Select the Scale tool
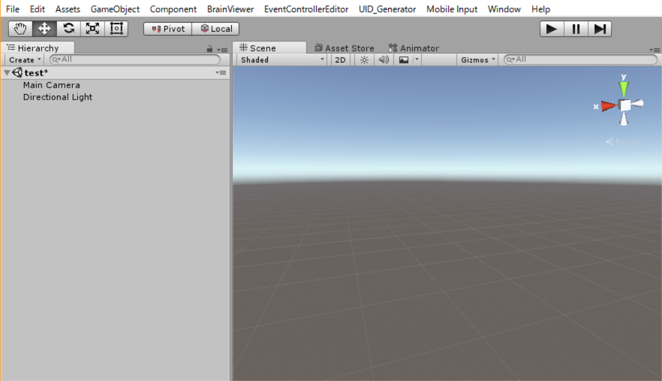Viewport: 662px width, 381px height. [93, 29]
